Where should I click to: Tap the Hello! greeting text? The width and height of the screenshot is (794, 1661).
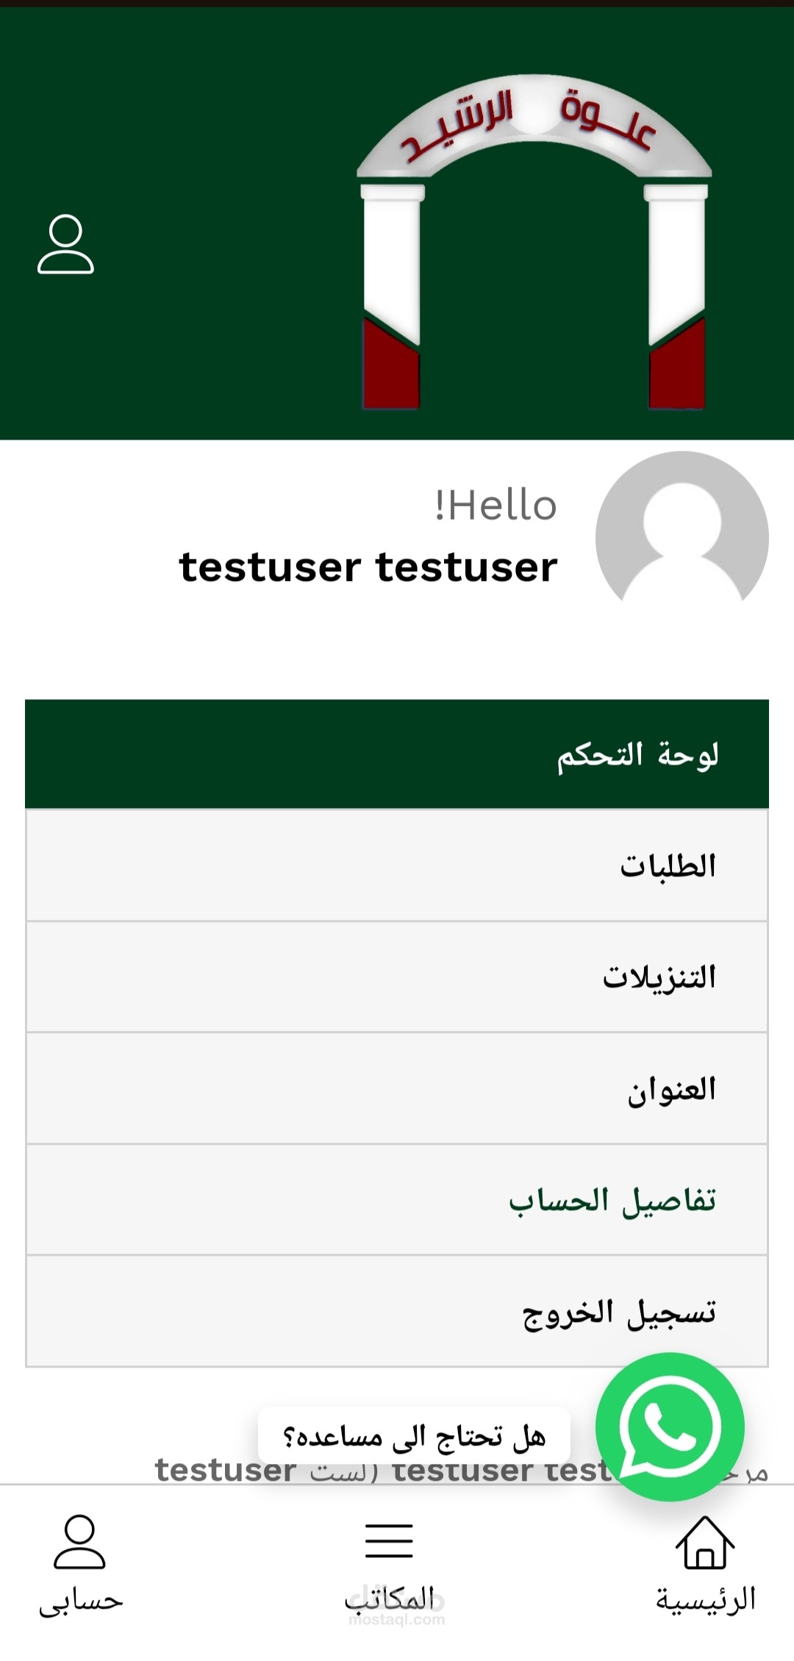tap(496, 506)
